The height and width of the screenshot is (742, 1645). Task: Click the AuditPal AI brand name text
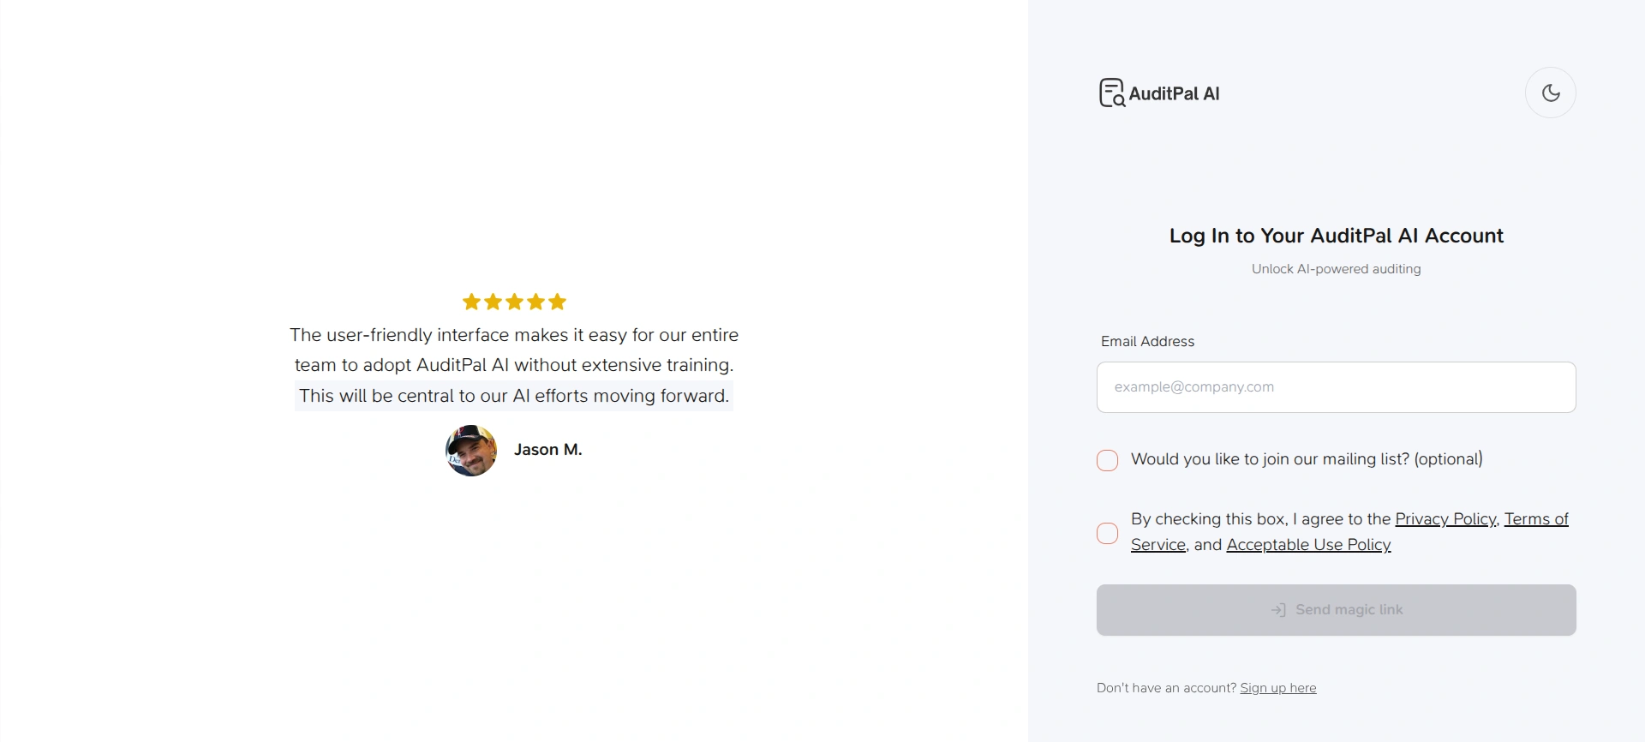coord(1174,93)
